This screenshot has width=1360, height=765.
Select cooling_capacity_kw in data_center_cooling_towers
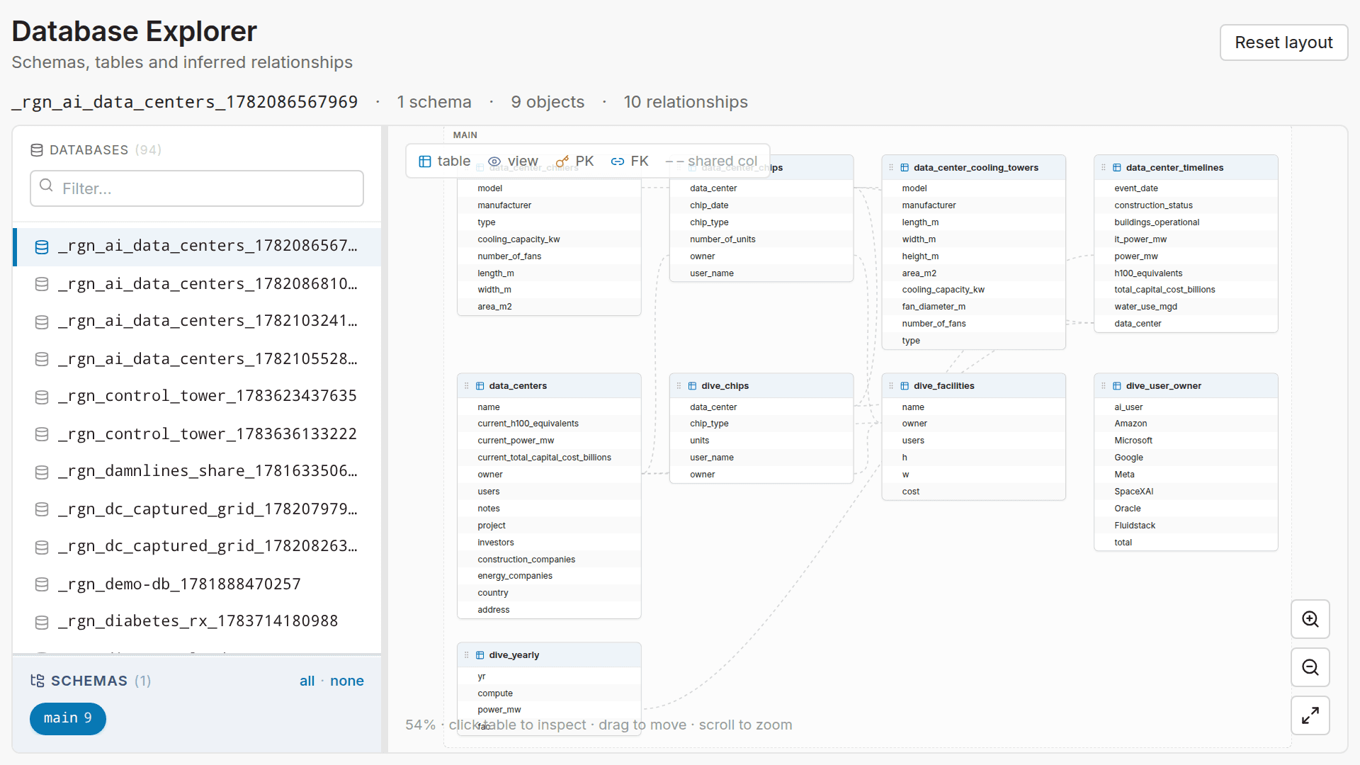click(973, 290)
